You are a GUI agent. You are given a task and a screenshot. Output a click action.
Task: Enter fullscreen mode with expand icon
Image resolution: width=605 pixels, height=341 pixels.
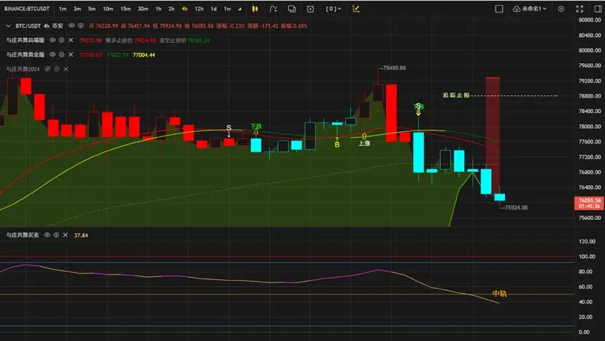tap(579, 9)
